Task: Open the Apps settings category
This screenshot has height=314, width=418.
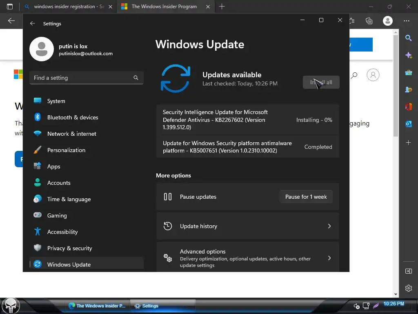Action: 87,166
